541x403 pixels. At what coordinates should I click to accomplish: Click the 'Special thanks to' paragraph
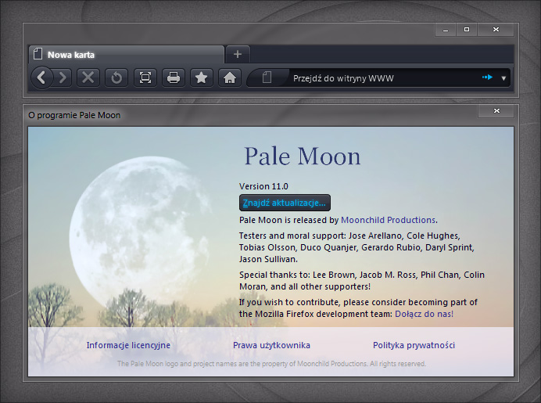362,280
